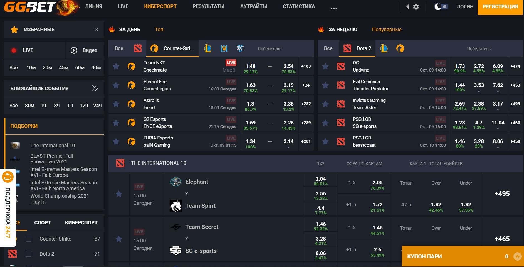Favorite the Team NKT vs Checkmate match
The image size is (524, 267).
tap(116, 66)
